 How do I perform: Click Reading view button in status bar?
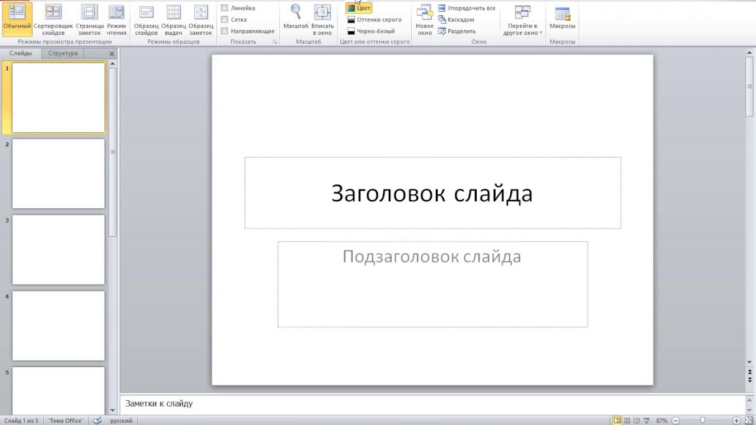[x=637, y=420]
